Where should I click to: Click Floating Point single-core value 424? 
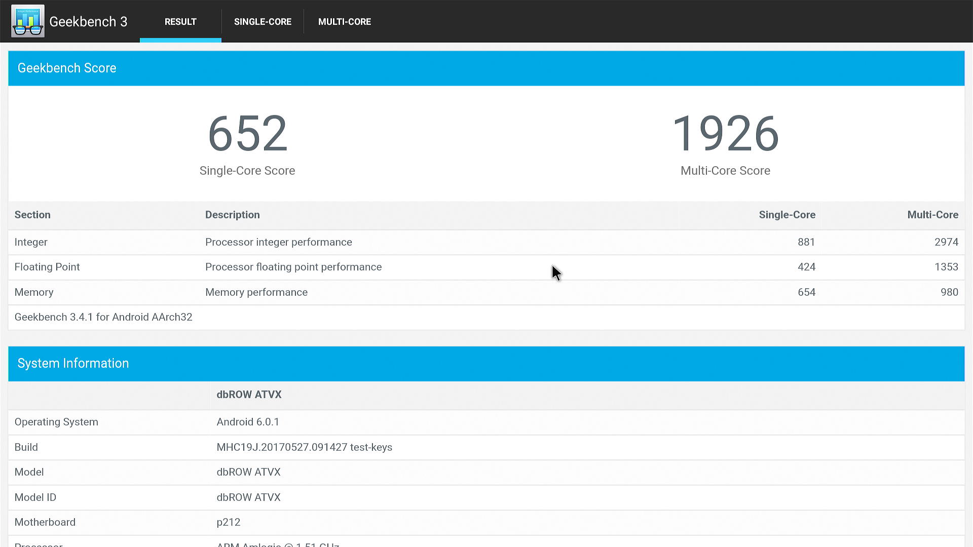[x=806, y=267]
